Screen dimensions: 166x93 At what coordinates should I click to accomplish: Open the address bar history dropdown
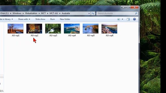(x=89, y=13)
